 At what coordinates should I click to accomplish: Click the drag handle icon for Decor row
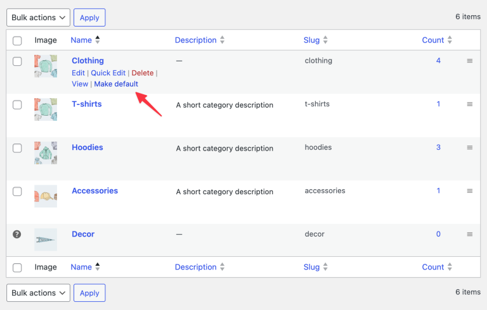click(470, 234)
